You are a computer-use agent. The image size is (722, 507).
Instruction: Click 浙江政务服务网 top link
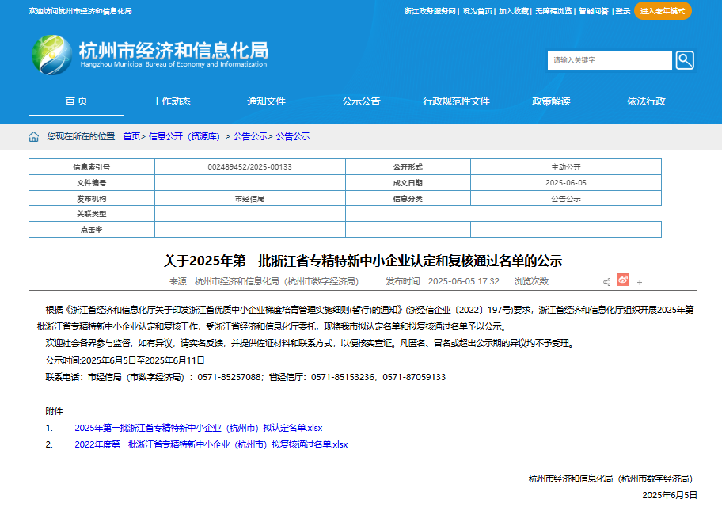point(430,11)
